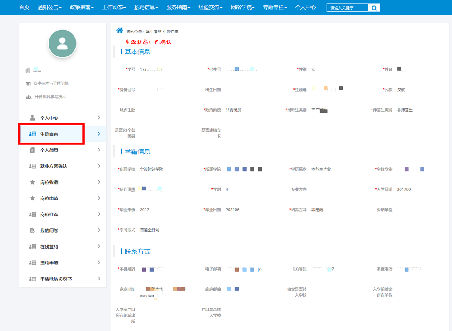Open the 政策指南 dropdown in navbar
The image size is (452, 331).
[x=82, y=8]
